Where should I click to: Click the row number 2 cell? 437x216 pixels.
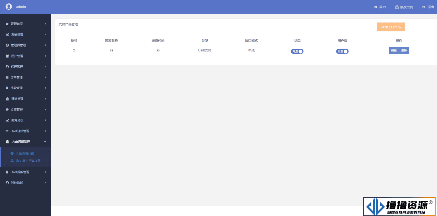point(74,50)
